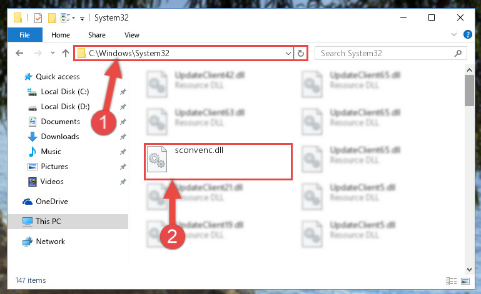The width and height of the screenshot is (481, 294).
Task: Open the recent locations dropdown arrow
Action: point(53,53)
